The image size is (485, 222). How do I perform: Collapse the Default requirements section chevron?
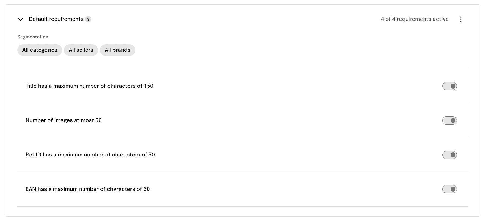[x=21, y=19]
